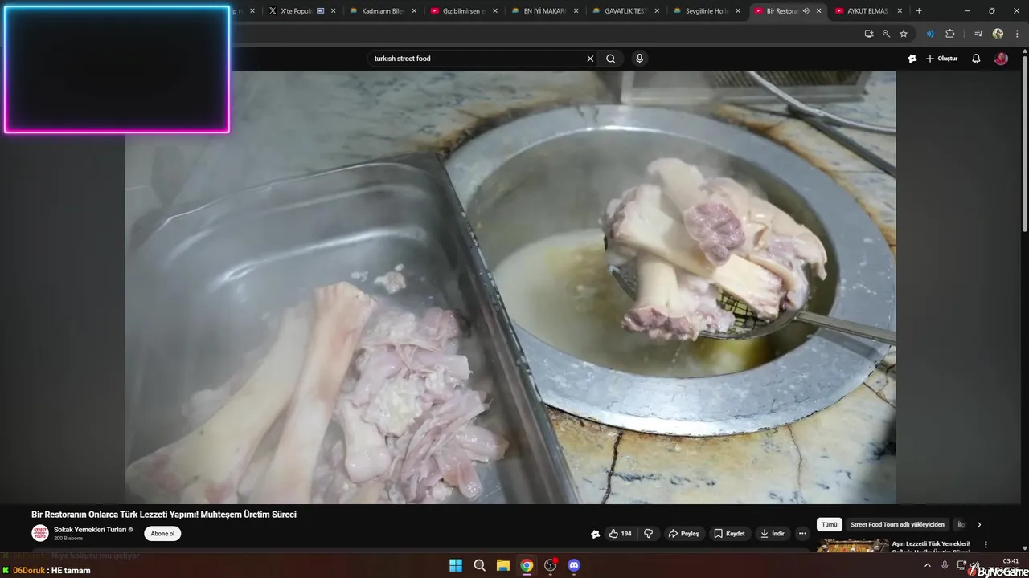Start voice search with the microphone icon
Image resolution: width=1029 pixels, height=578 pixels.
click(639, 59)
